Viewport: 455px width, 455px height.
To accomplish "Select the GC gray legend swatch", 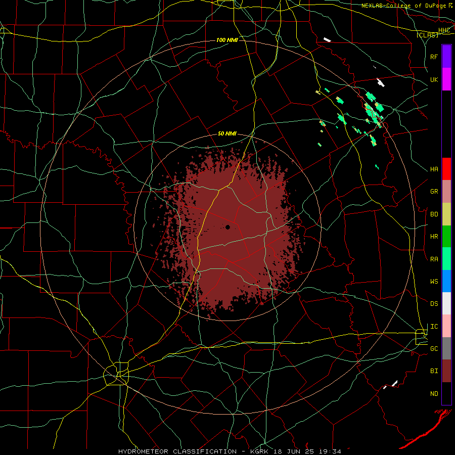I will pos(446,348).
